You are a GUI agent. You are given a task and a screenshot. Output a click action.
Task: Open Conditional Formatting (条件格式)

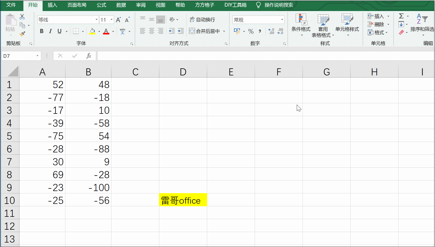pos(301,25)
